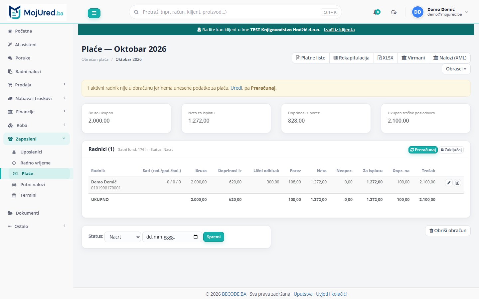Lock payroll with Zaključaj button
Image resolution: width=479 pixels, height=299 pixels.
click(x=451, y=150)
